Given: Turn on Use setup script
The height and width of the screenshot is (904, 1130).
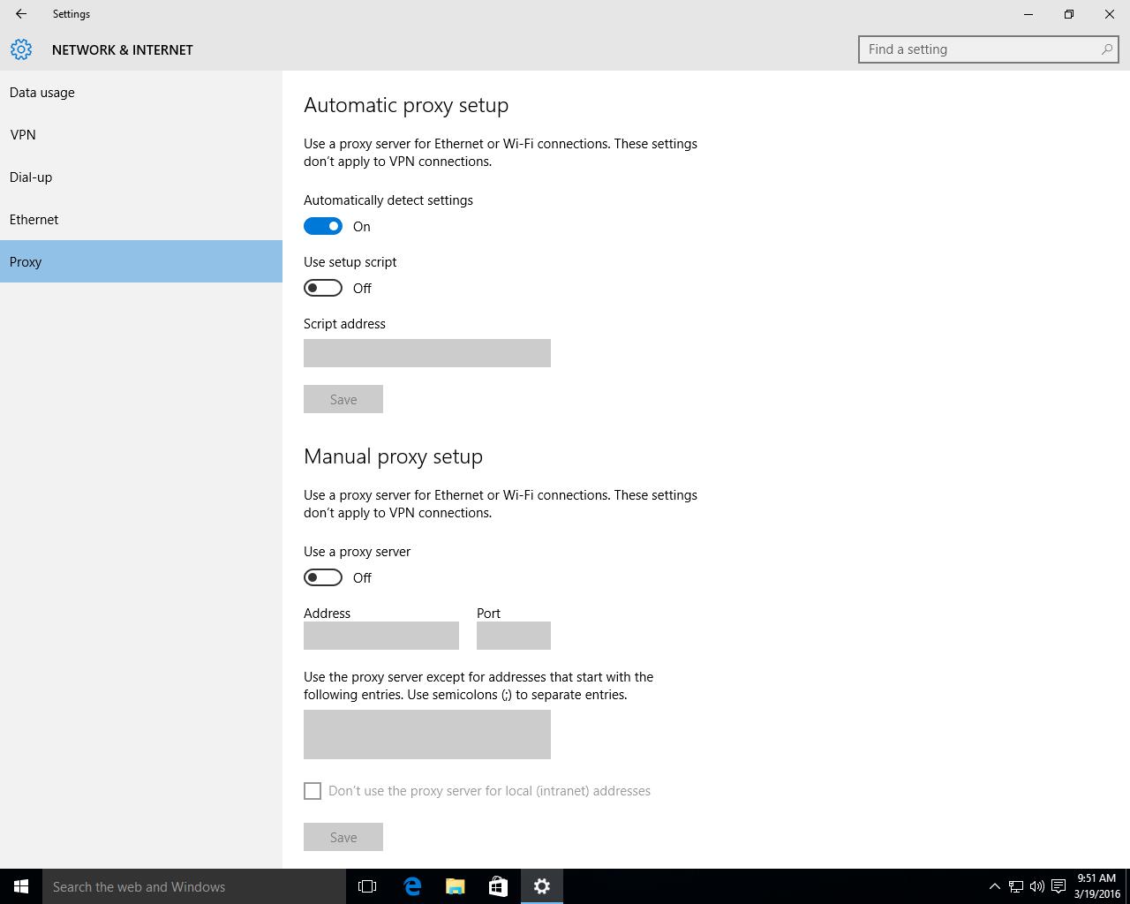Looking at the screenshot, I should point(323,288).
